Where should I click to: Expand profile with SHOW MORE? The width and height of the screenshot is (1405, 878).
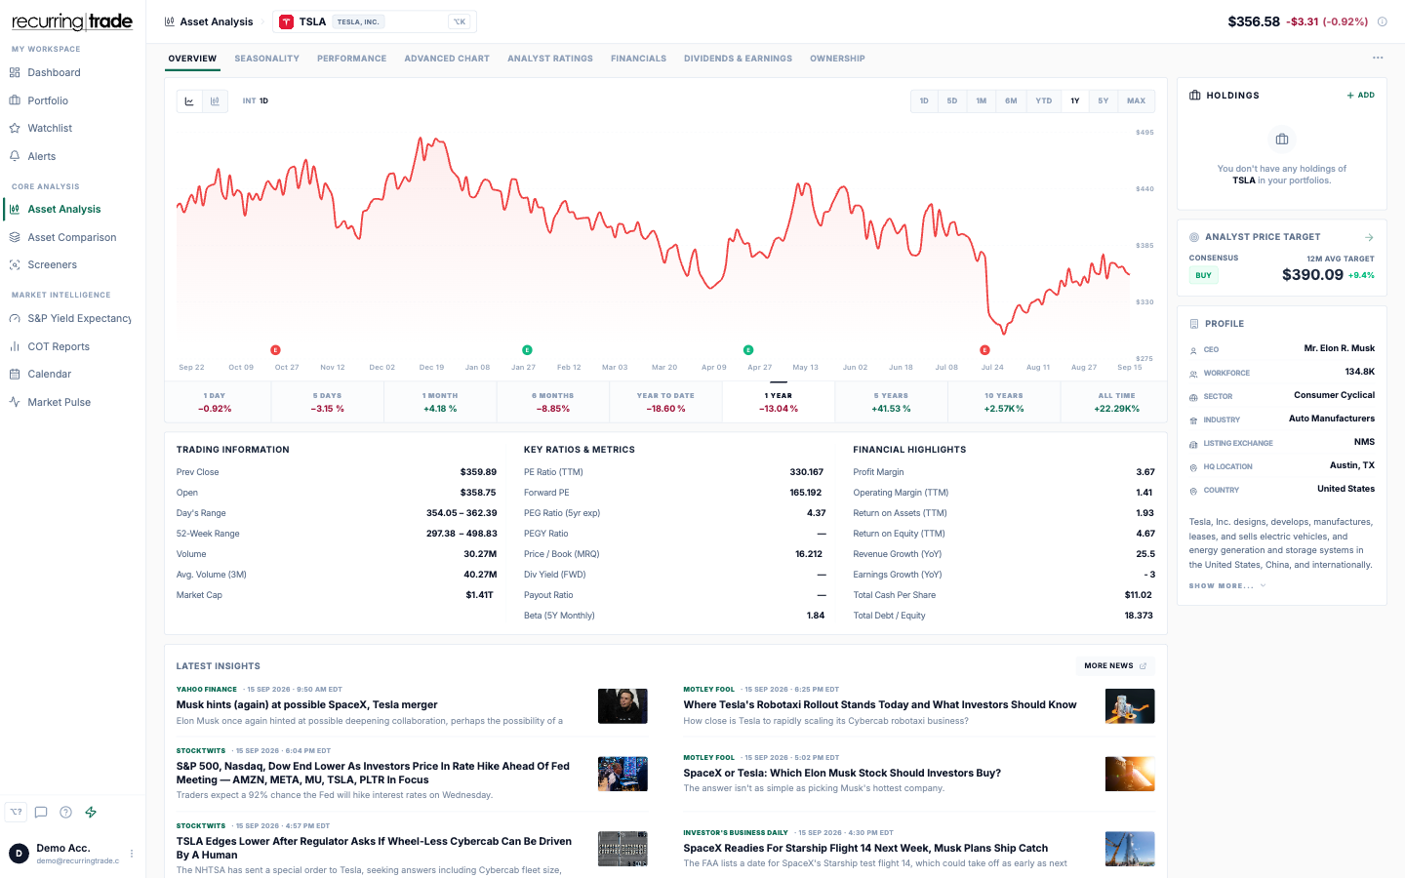click(x=1227, y=585)
